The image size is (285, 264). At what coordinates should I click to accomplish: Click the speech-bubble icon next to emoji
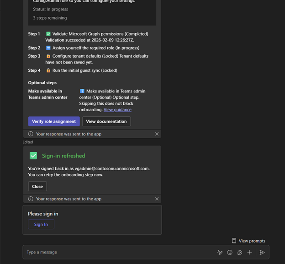pos(239,252)
